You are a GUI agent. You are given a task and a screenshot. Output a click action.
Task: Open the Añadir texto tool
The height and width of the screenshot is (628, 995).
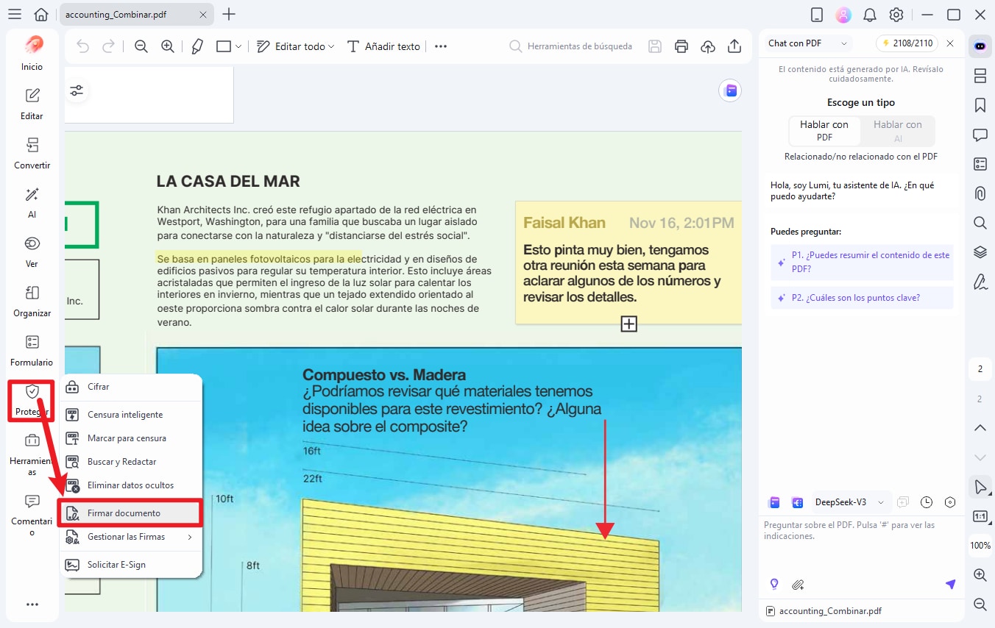[x=383, y=46]
